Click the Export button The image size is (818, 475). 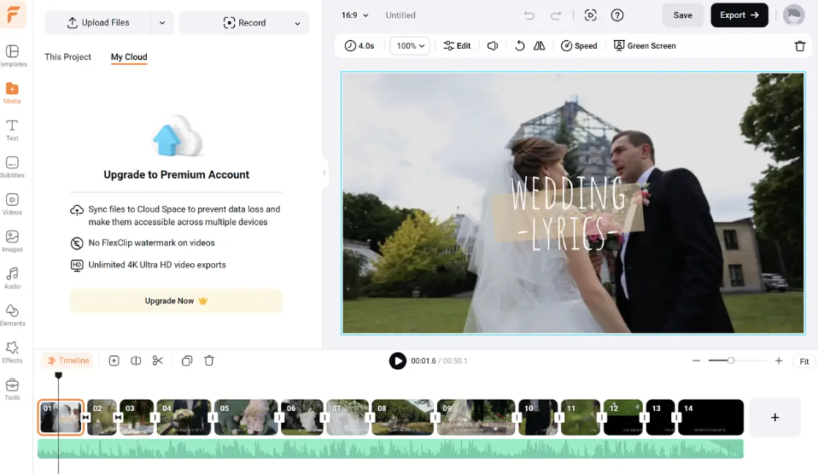(x=739, y=15)
